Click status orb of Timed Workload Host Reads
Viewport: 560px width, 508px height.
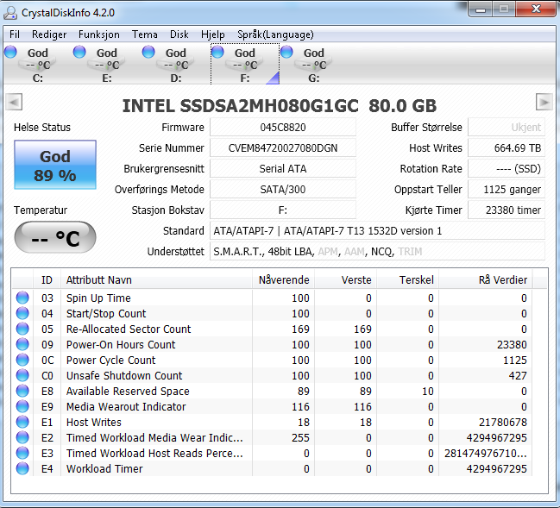coord(22,453)
